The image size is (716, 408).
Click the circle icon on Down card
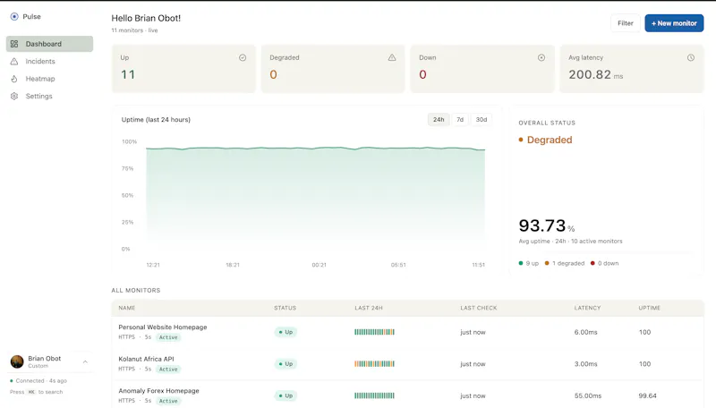click(x=541, y=57)
